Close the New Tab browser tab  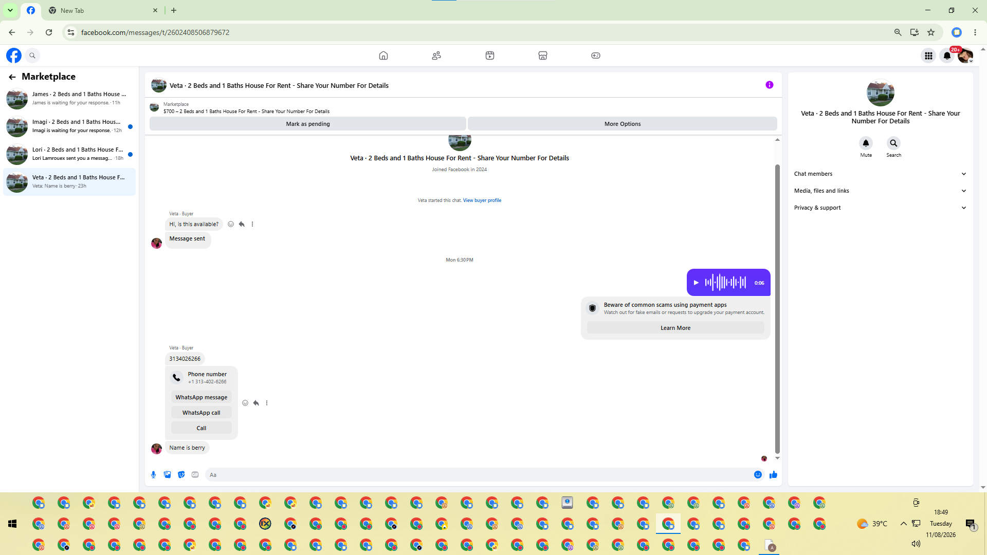[155, 10]
